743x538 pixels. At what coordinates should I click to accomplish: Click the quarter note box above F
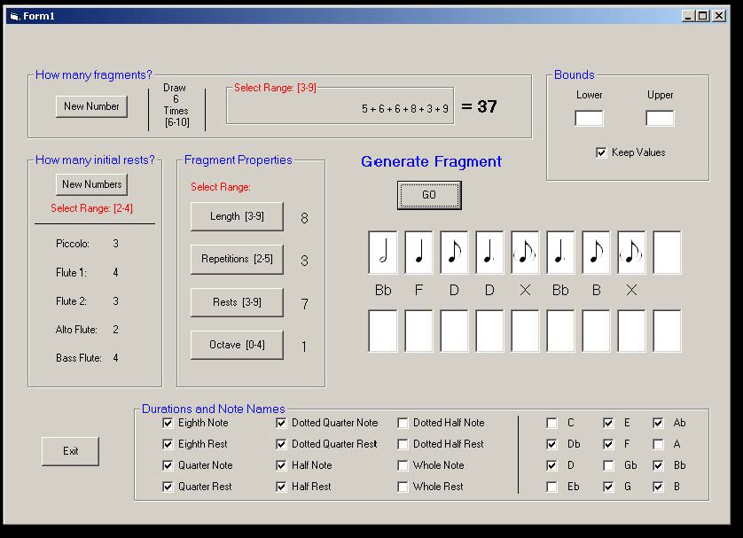(x=418, y=253)
